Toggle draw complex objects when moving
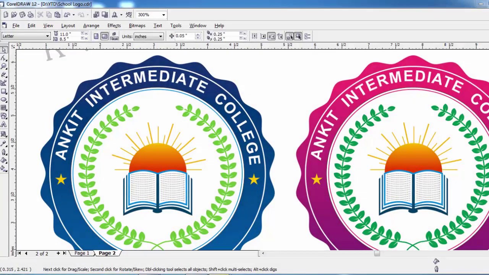Screen dimensions: 489x275 290,36
